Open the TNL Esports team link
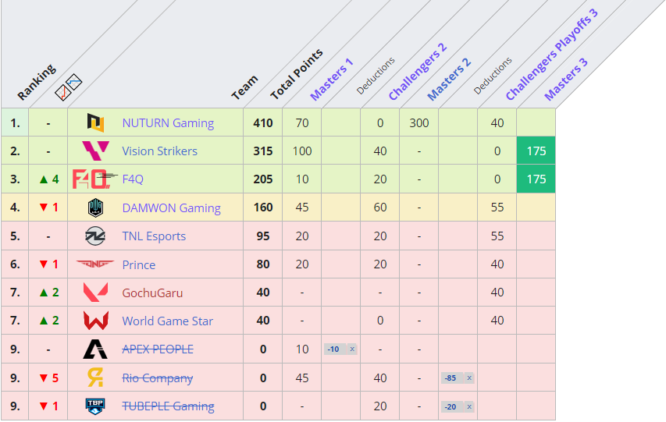This screenshot has height=422, width=666. point(154,236)
